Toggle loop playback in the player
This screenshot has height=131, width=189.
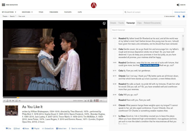[16, 101]
